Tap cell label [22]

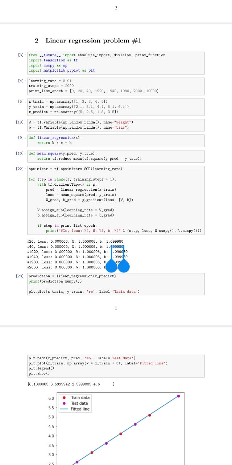[21, 169]
